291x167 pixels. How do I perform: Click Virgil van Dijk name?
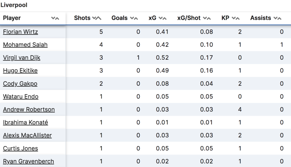tap(22, 58)
